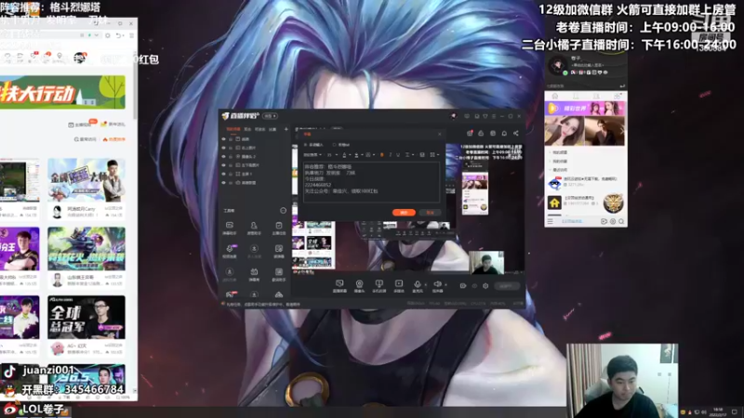Screen dimensions: 744x418
Task: Open the toolbox tool with person icon
Action: coord(254,228)
